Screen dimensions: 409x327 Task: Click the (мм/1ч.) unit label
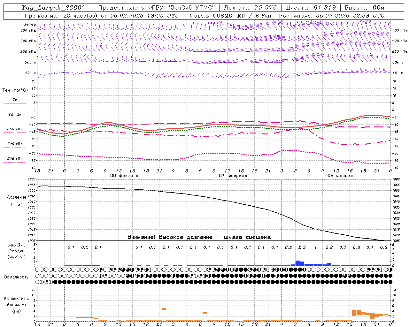click(x=16, y=257)
